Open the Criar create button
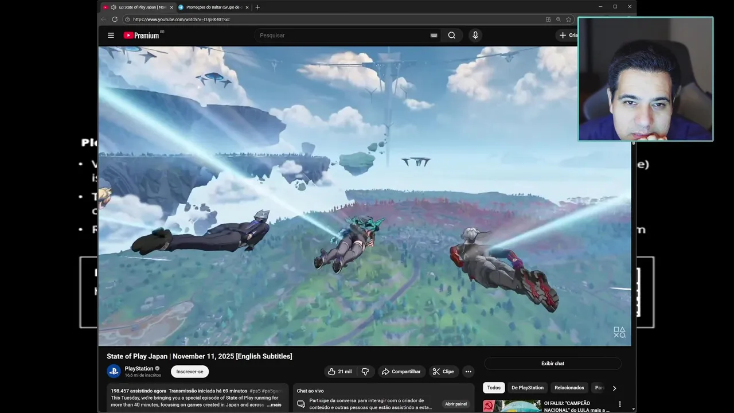This screenshot has height=413, width=734. (x=568, y=35)
